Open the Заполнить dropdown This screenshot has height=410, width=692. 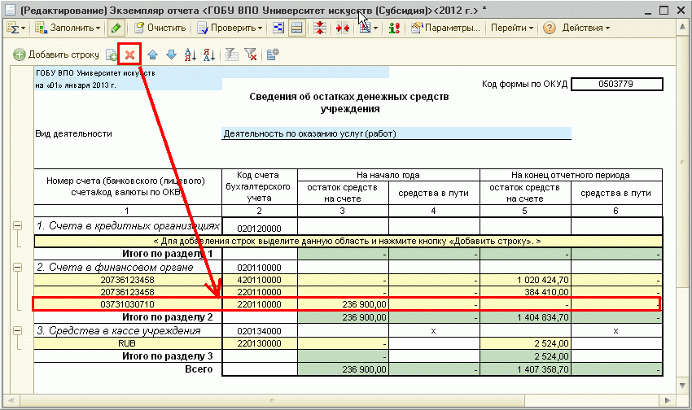[x=68, y=28]
